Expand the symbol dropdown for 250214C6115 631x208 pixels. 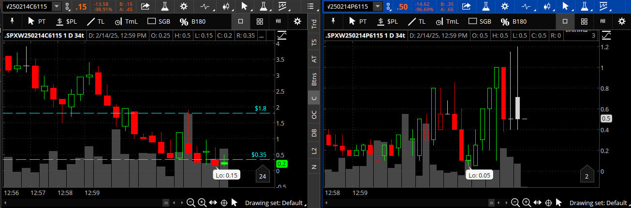(57, 6)
